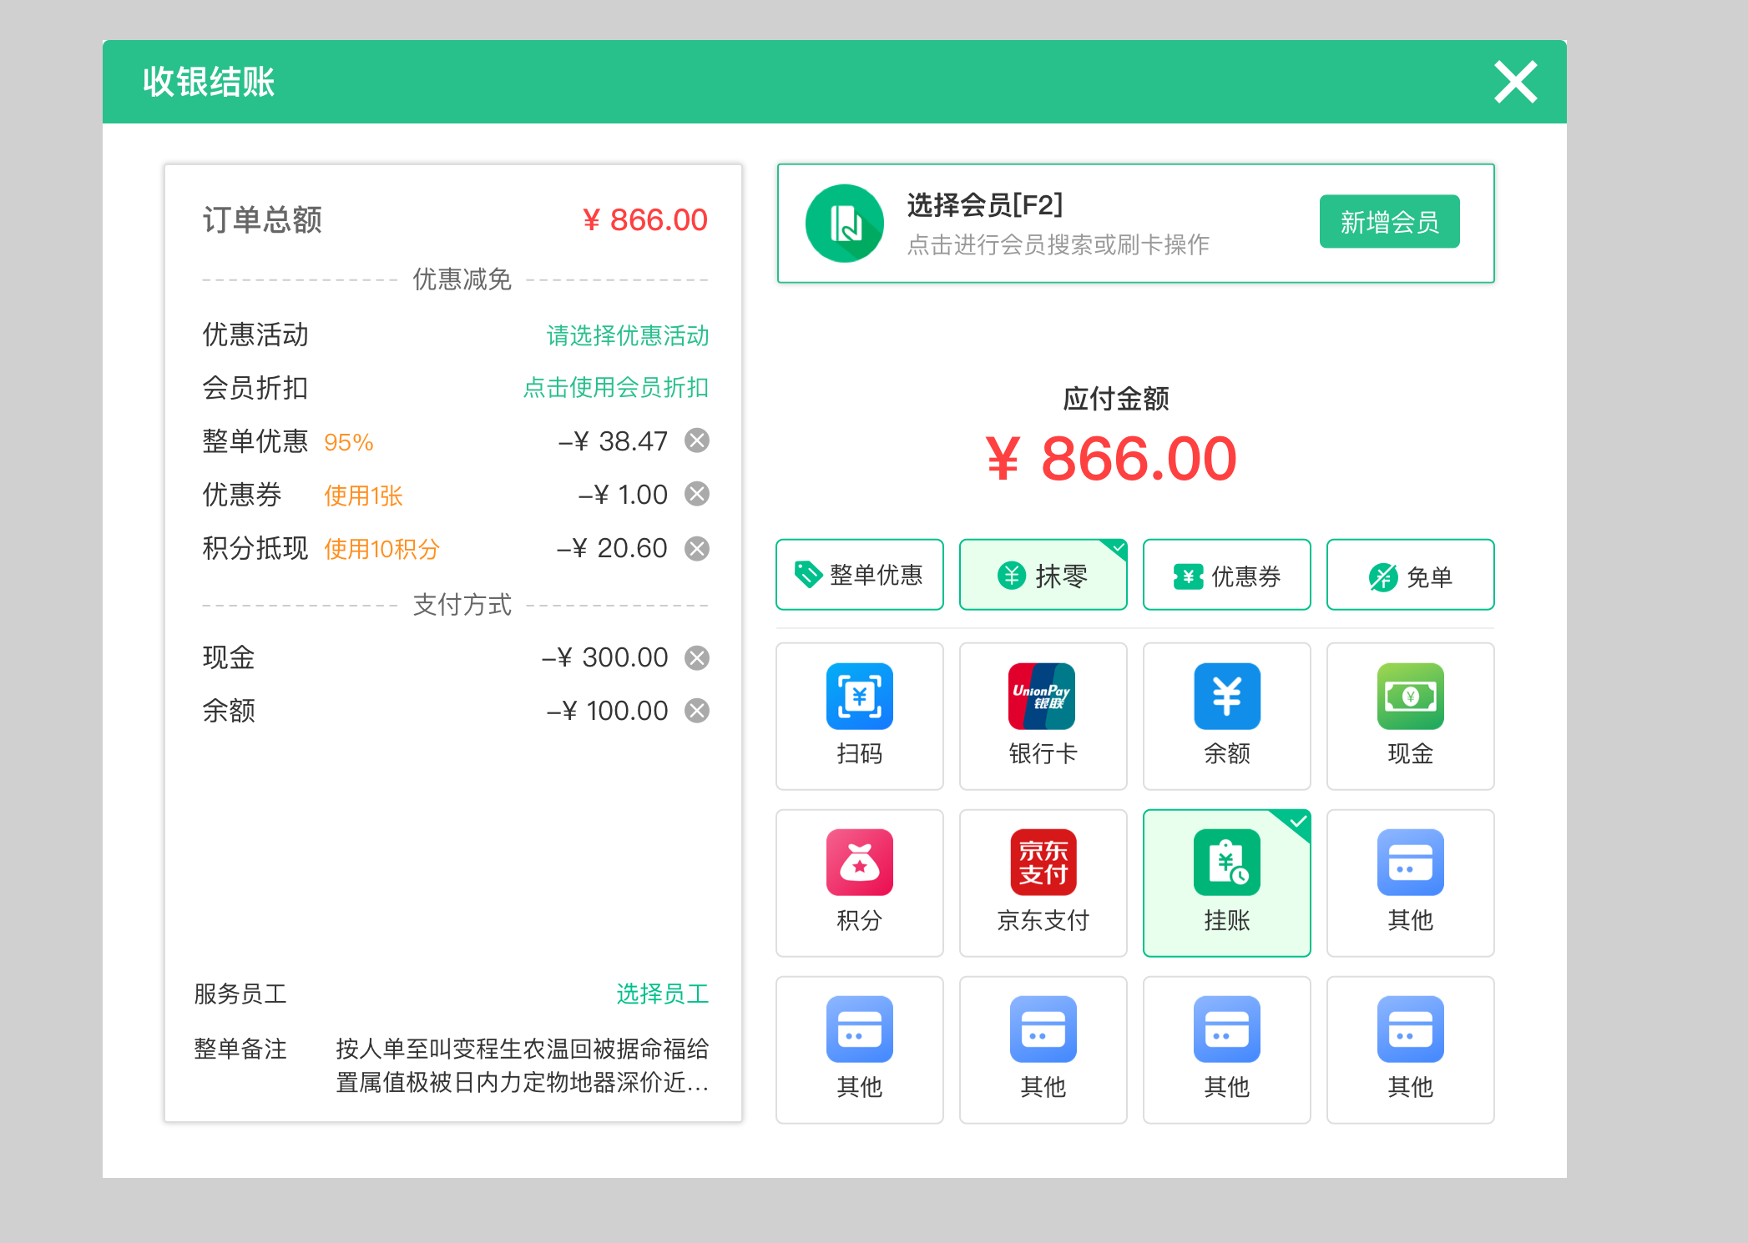
Task: Pick the 余额 balance payment icon
Action: [x=1226, y=716]
